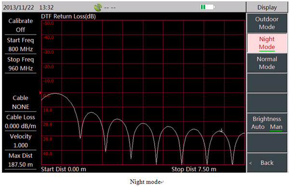The height and width of the screenshot is (187, 289).
Task: Set Brightness to Man
Action: coord(276,127)
